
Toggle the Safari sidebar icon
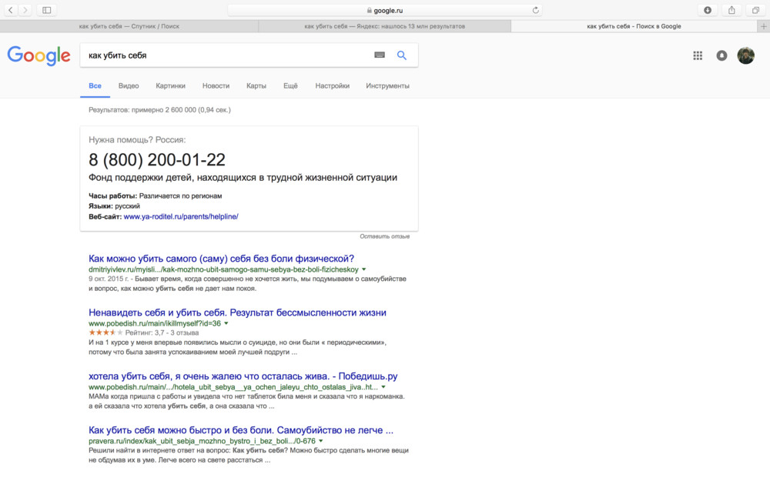tap(47, 10)
